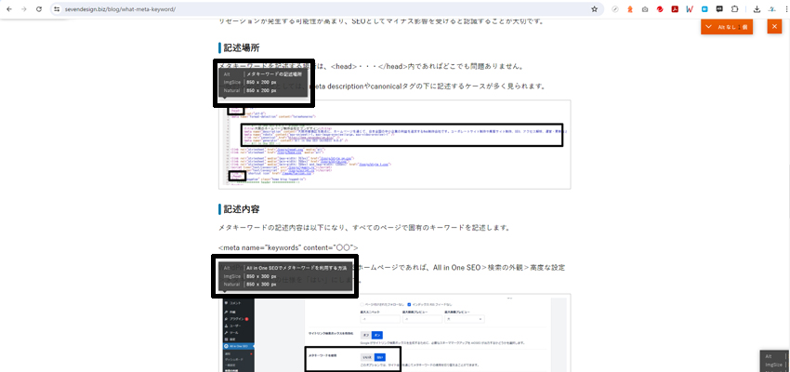Screen dimensions: 790x372
Task: Reload the current page
Action: pos(38,8)
